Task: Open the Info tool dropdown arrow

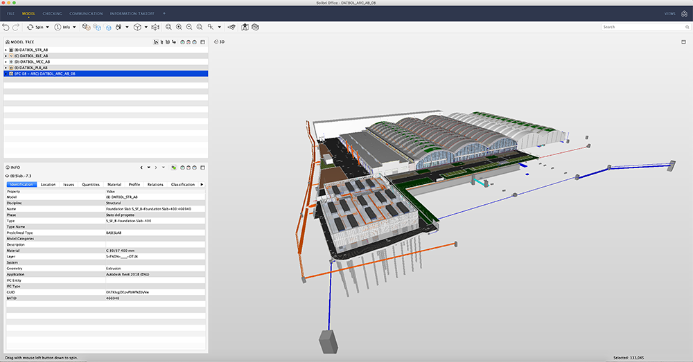Action: [x=74, y=27]
